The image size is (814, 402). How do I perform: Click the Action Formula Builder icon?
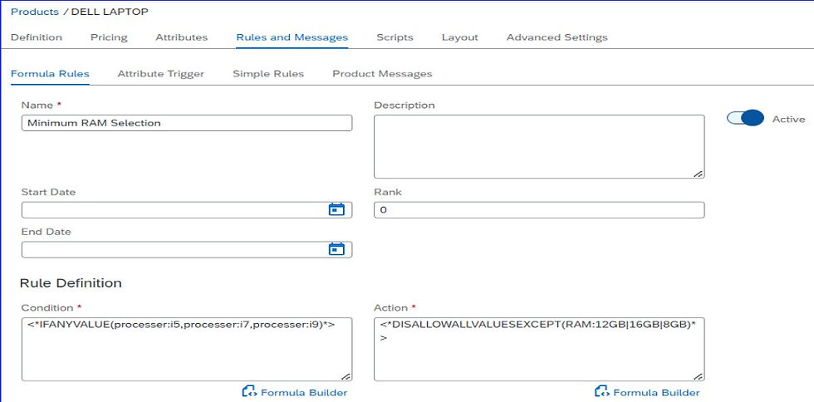[x=601, y=392]
